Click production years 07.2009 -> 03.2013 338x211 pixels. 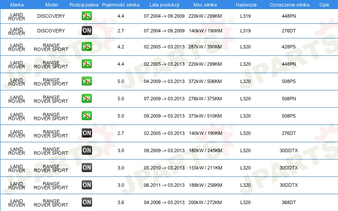(164, 99)
